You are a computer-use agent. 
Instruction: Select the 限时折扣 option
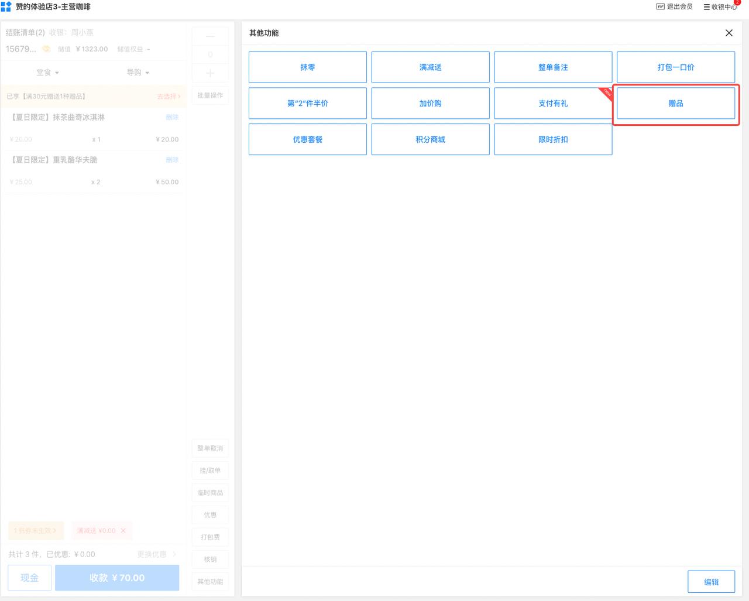coord(553,139)
